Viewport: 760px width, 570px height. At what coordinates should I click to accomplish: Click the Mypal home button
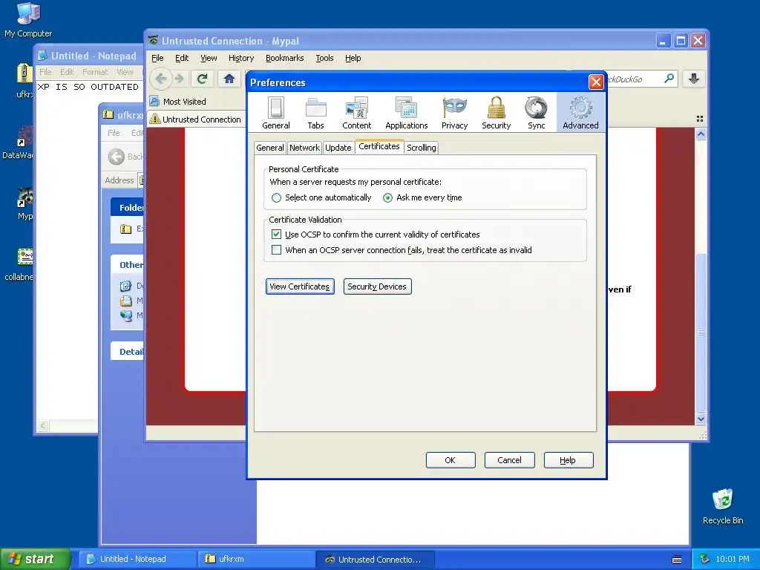click(229, 79)
